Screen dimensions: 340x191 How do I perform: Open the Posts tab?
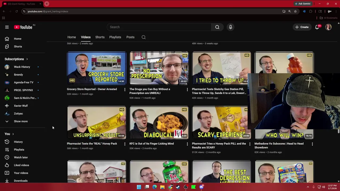(x=130, y=37)
